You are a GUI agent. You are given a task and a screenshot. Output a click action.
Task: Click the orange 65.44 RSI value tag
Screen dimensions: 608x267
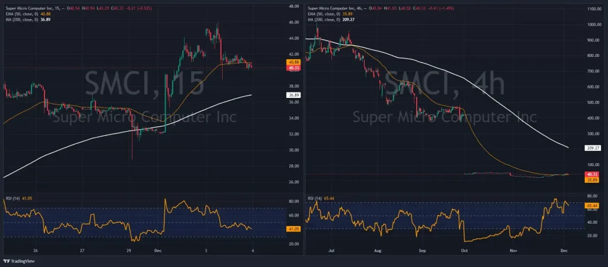[x=591, y=205]
